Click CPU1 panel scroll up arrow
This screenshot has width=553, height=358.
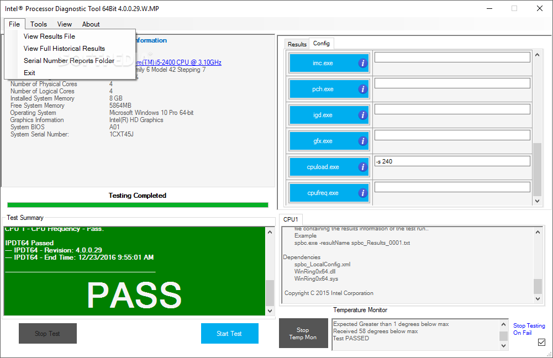click(x=538, y=232)
